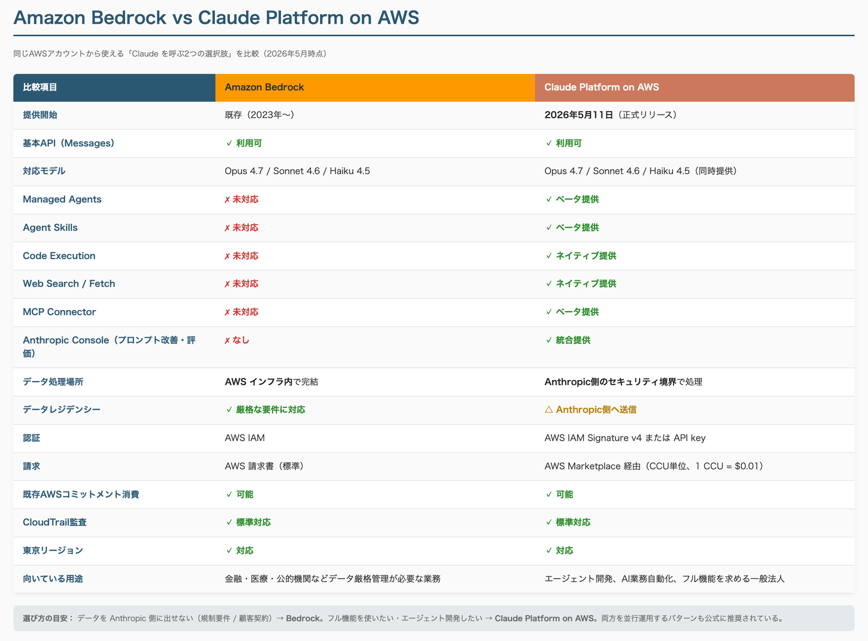Click "未対応" in the Agent Skills row

click(242, 227)
